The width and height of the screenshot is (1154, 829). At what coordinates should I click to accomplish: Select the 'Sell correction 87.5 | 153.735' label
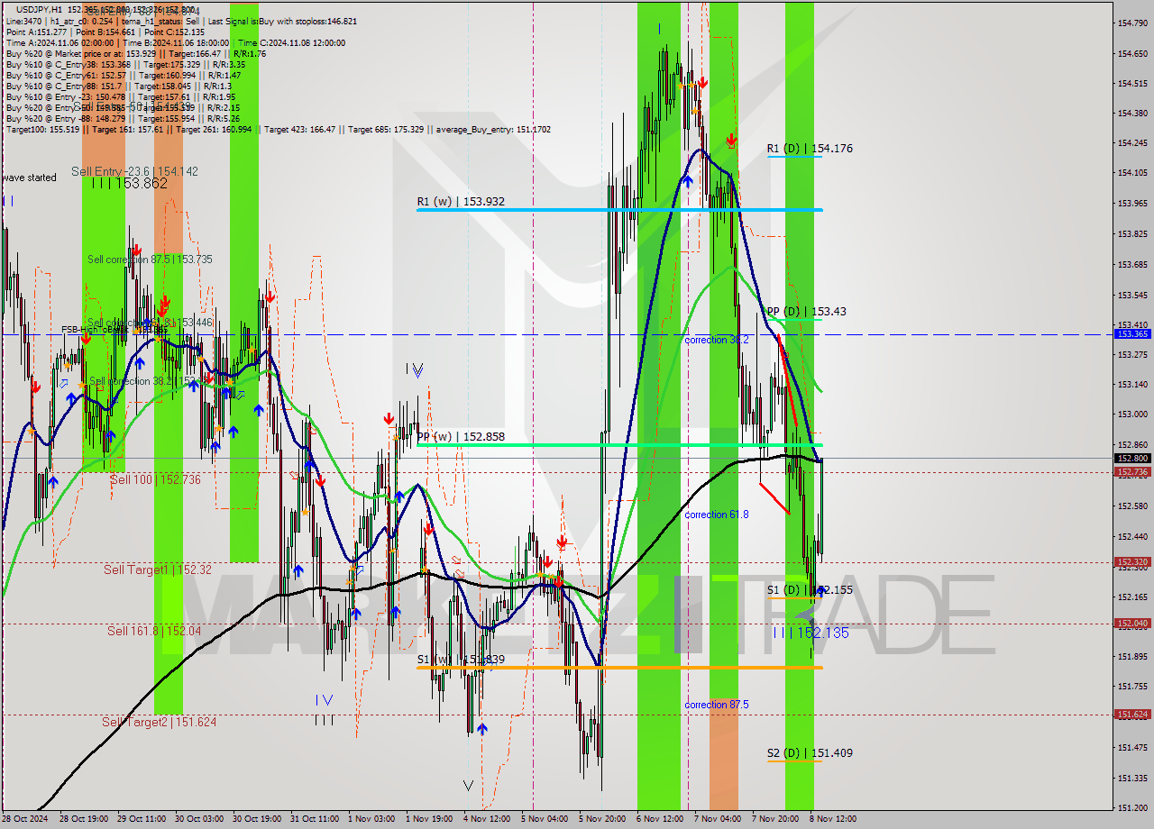pyautogui.click(x=150, y=260)
